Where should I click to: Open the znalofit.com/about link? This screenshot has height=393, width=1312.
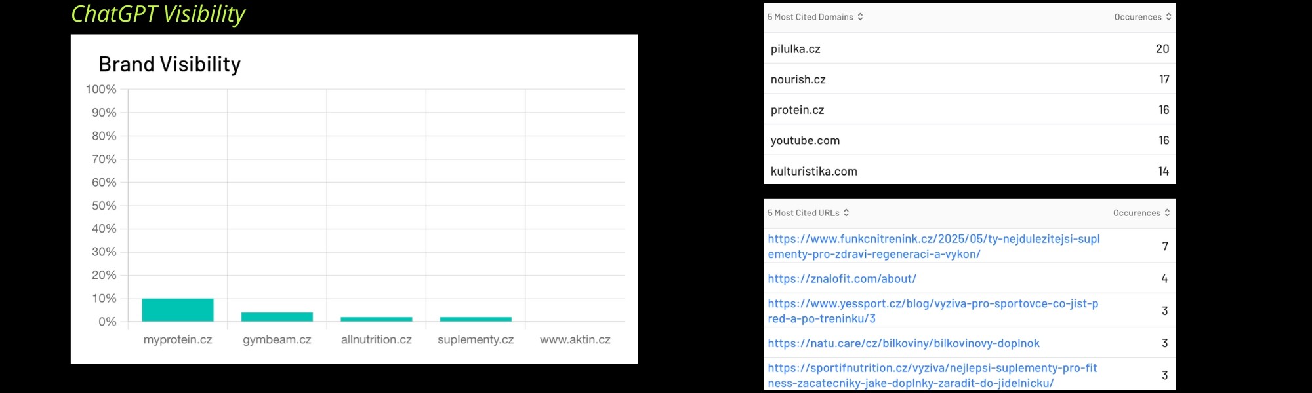(842, 279)
